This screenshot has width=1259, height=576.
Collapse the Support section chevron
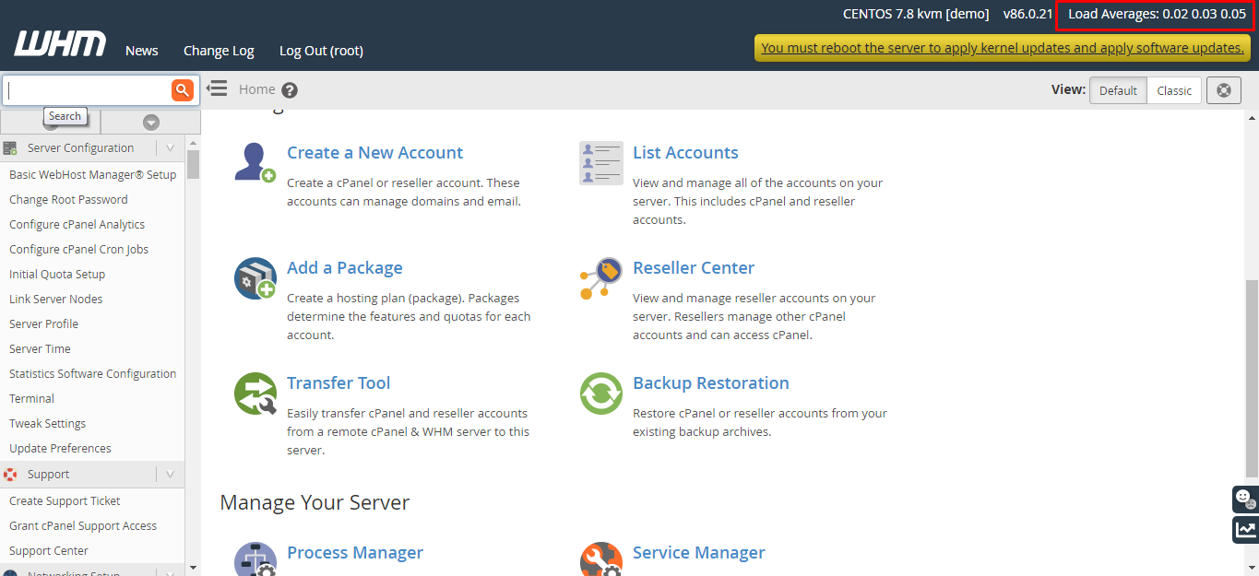click(x=170, y=474)
